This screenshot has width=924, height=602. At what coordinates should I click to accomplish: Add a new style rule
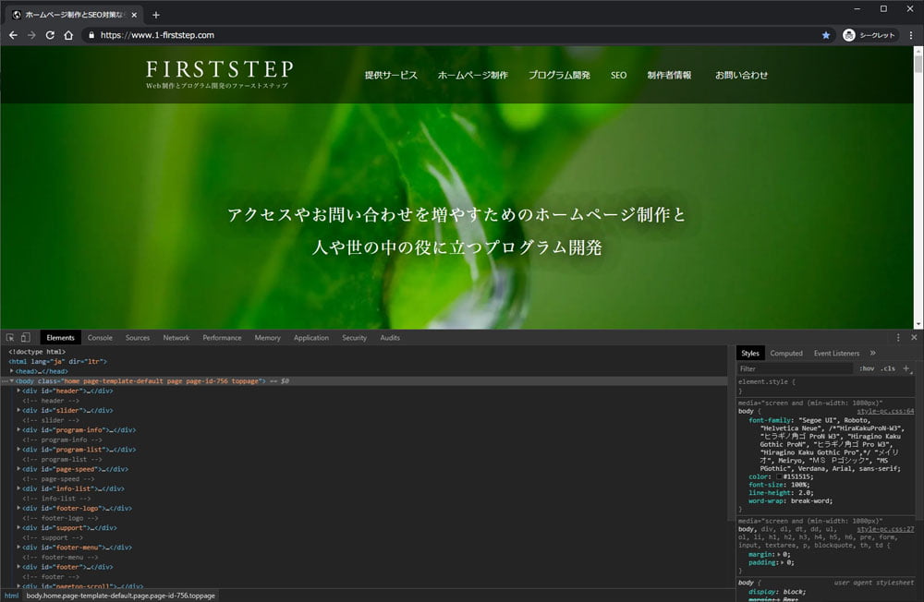pyautogui.click(x=906, y=368)
